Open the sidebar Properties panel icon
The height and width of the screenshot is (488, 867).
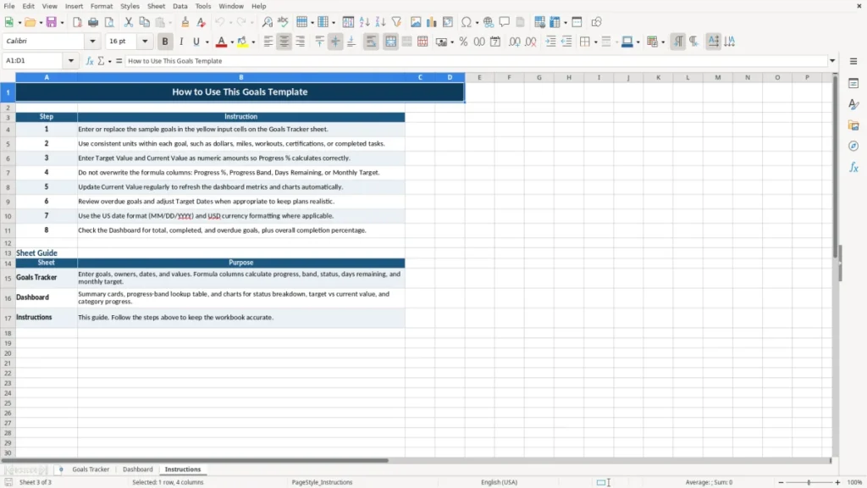pyautogui.click(x=853, y=83)
